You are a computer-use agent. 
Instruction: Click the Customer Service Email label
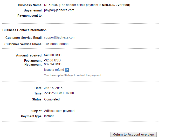pyautogui.click(x=24, y=38)
